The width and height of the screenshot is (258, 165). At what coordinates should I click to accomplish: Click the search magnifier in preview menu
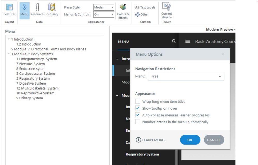174,41
